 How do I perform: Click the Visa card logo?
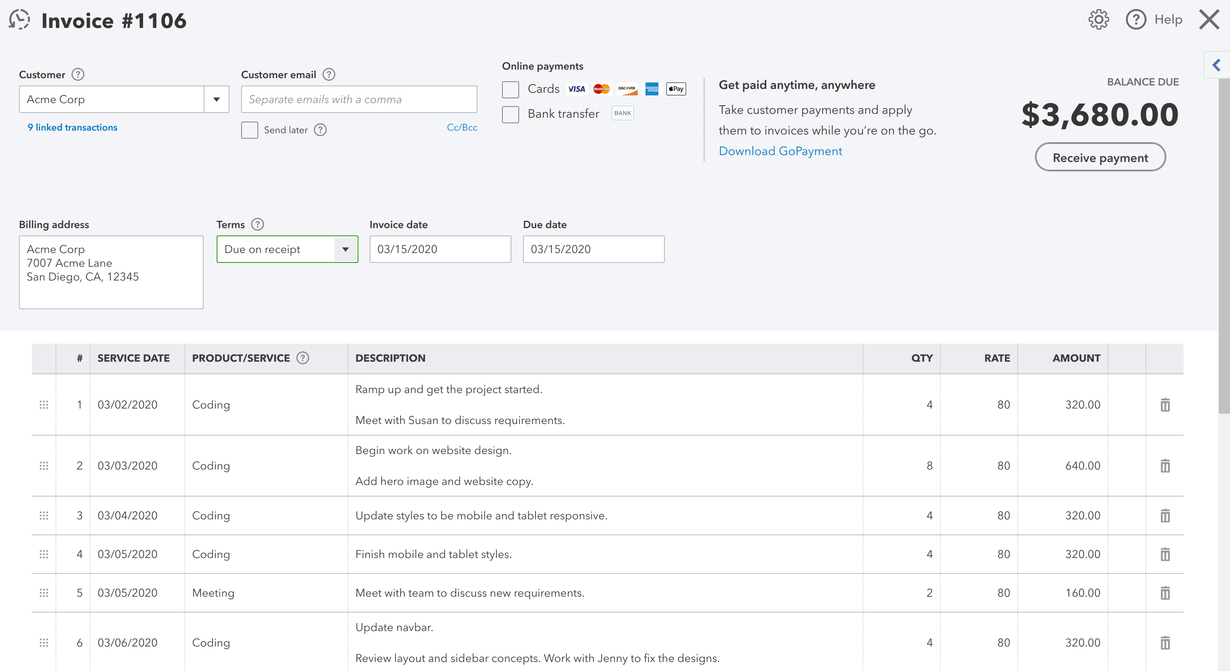[x=577, y=89]
